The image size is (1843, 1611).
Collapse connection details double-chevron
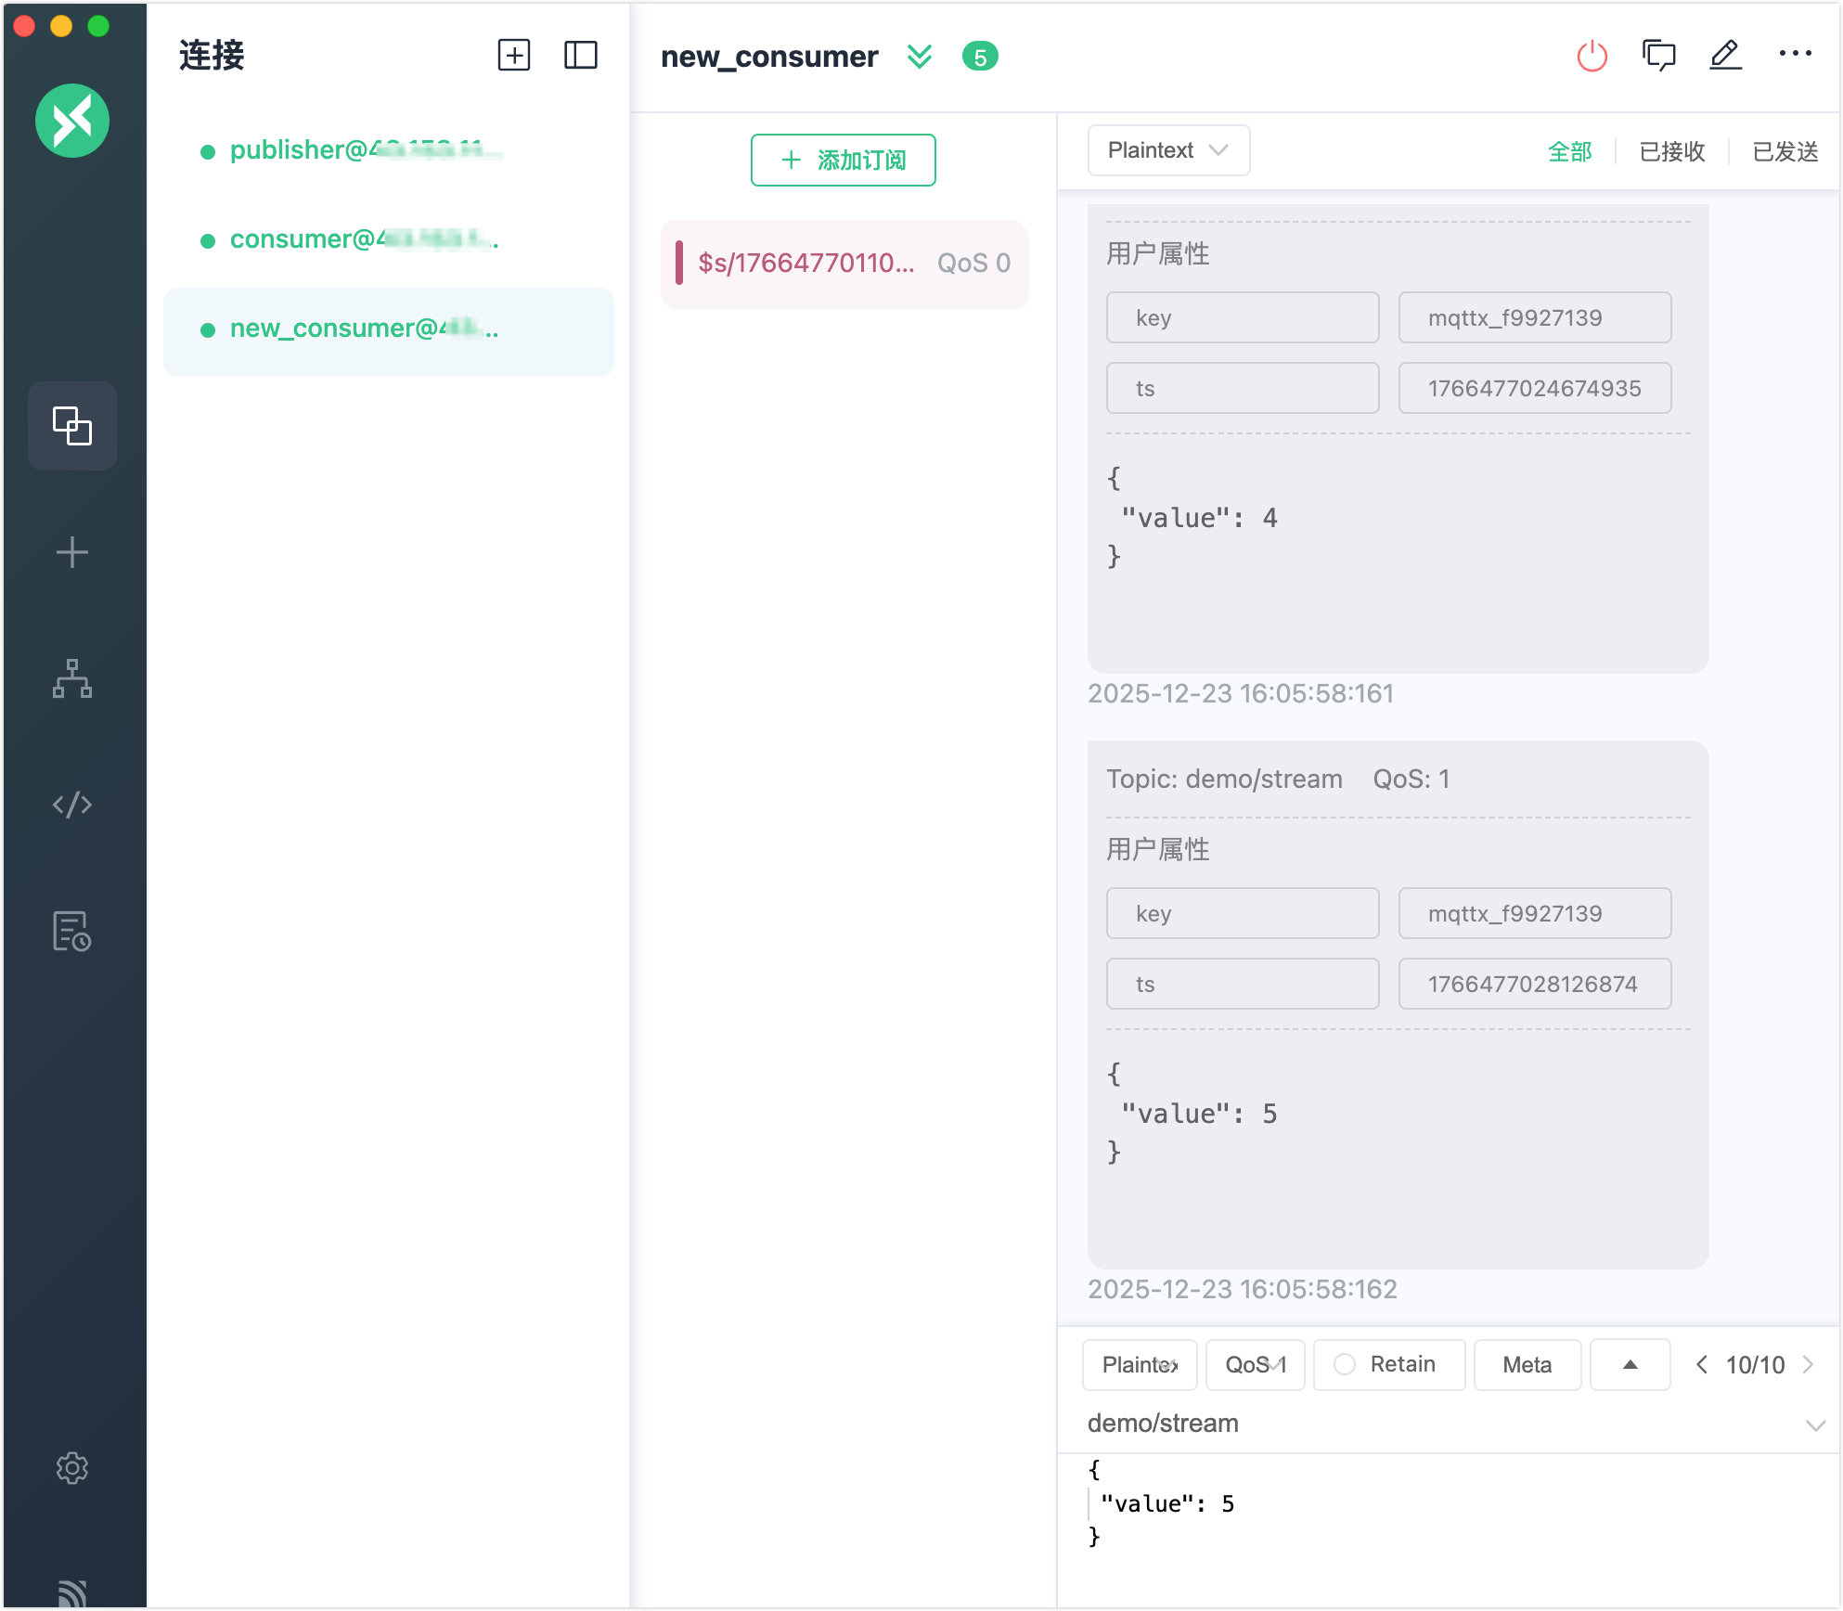919,57
